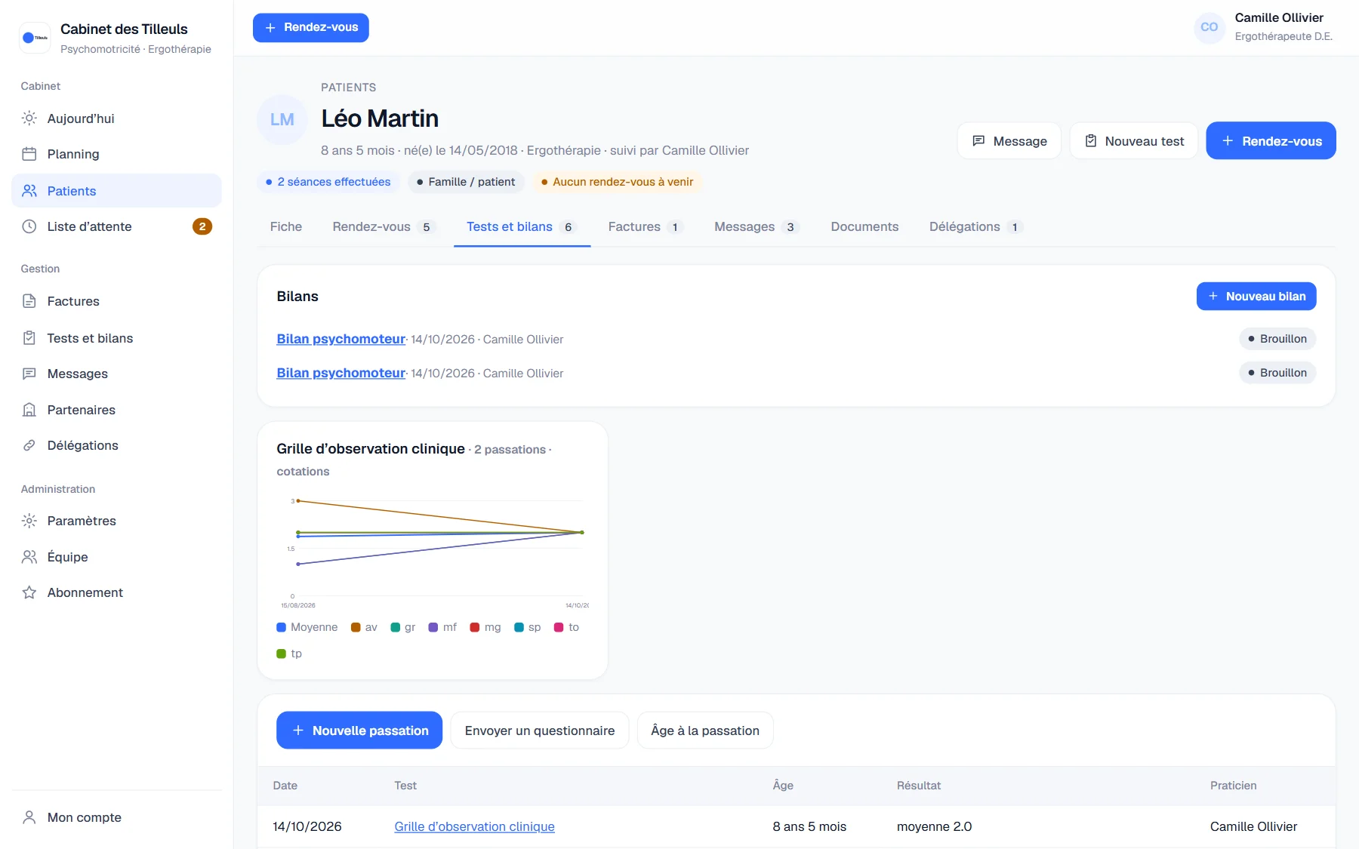The width and height of the screenshot is (1359, 849).
Task: Switch to the Rendez-vous tab
Action: point(384,226)
